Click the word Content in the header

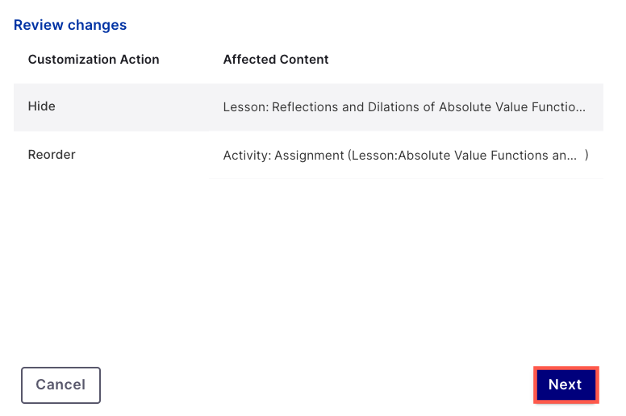[x=305, y=60]
